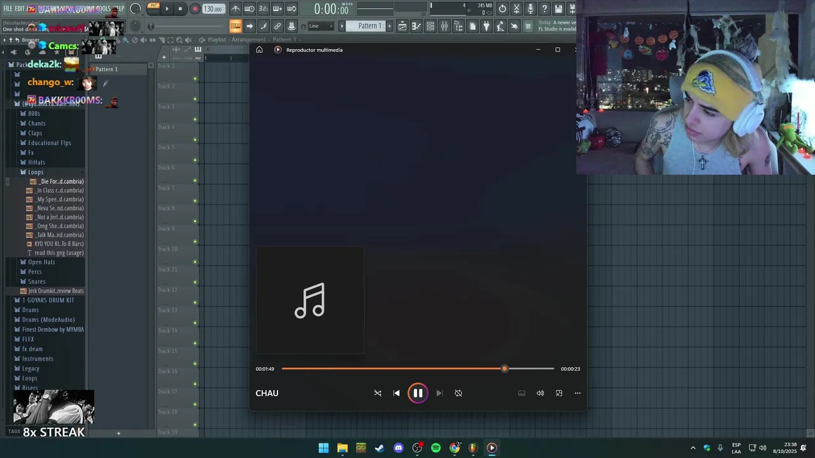Toggle the countdown before recording button

tap(264, 9)
